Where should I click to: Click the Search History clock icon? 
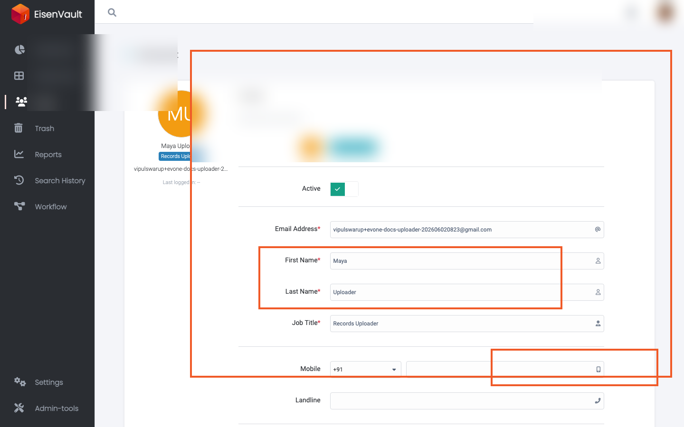point(19,180)
